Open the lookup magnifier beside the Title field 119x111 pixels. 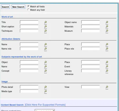pos(45,22)
